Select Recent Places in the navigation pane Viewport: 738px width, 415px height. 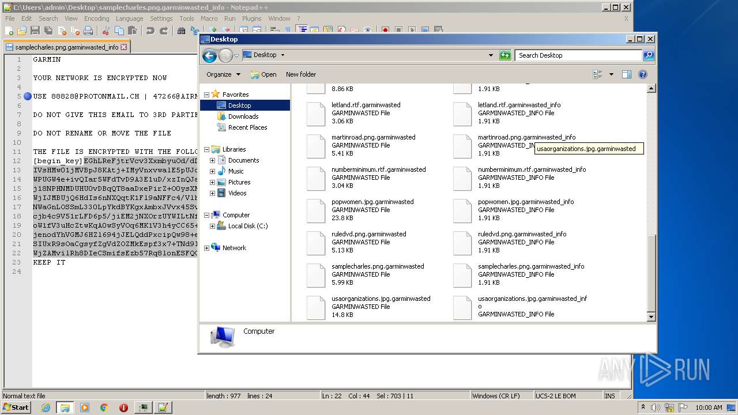click(x=247, y=127)
